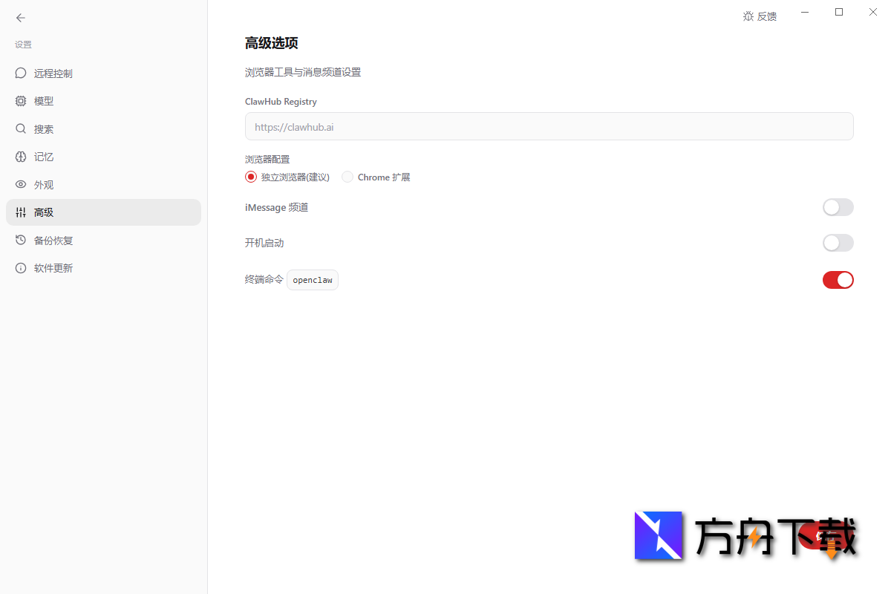Click the ClawHub Registry input field
This screenshot has height=594, width=891.
549,126
